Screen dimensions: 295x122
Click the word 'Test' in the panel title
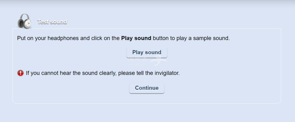click(43, 22)
